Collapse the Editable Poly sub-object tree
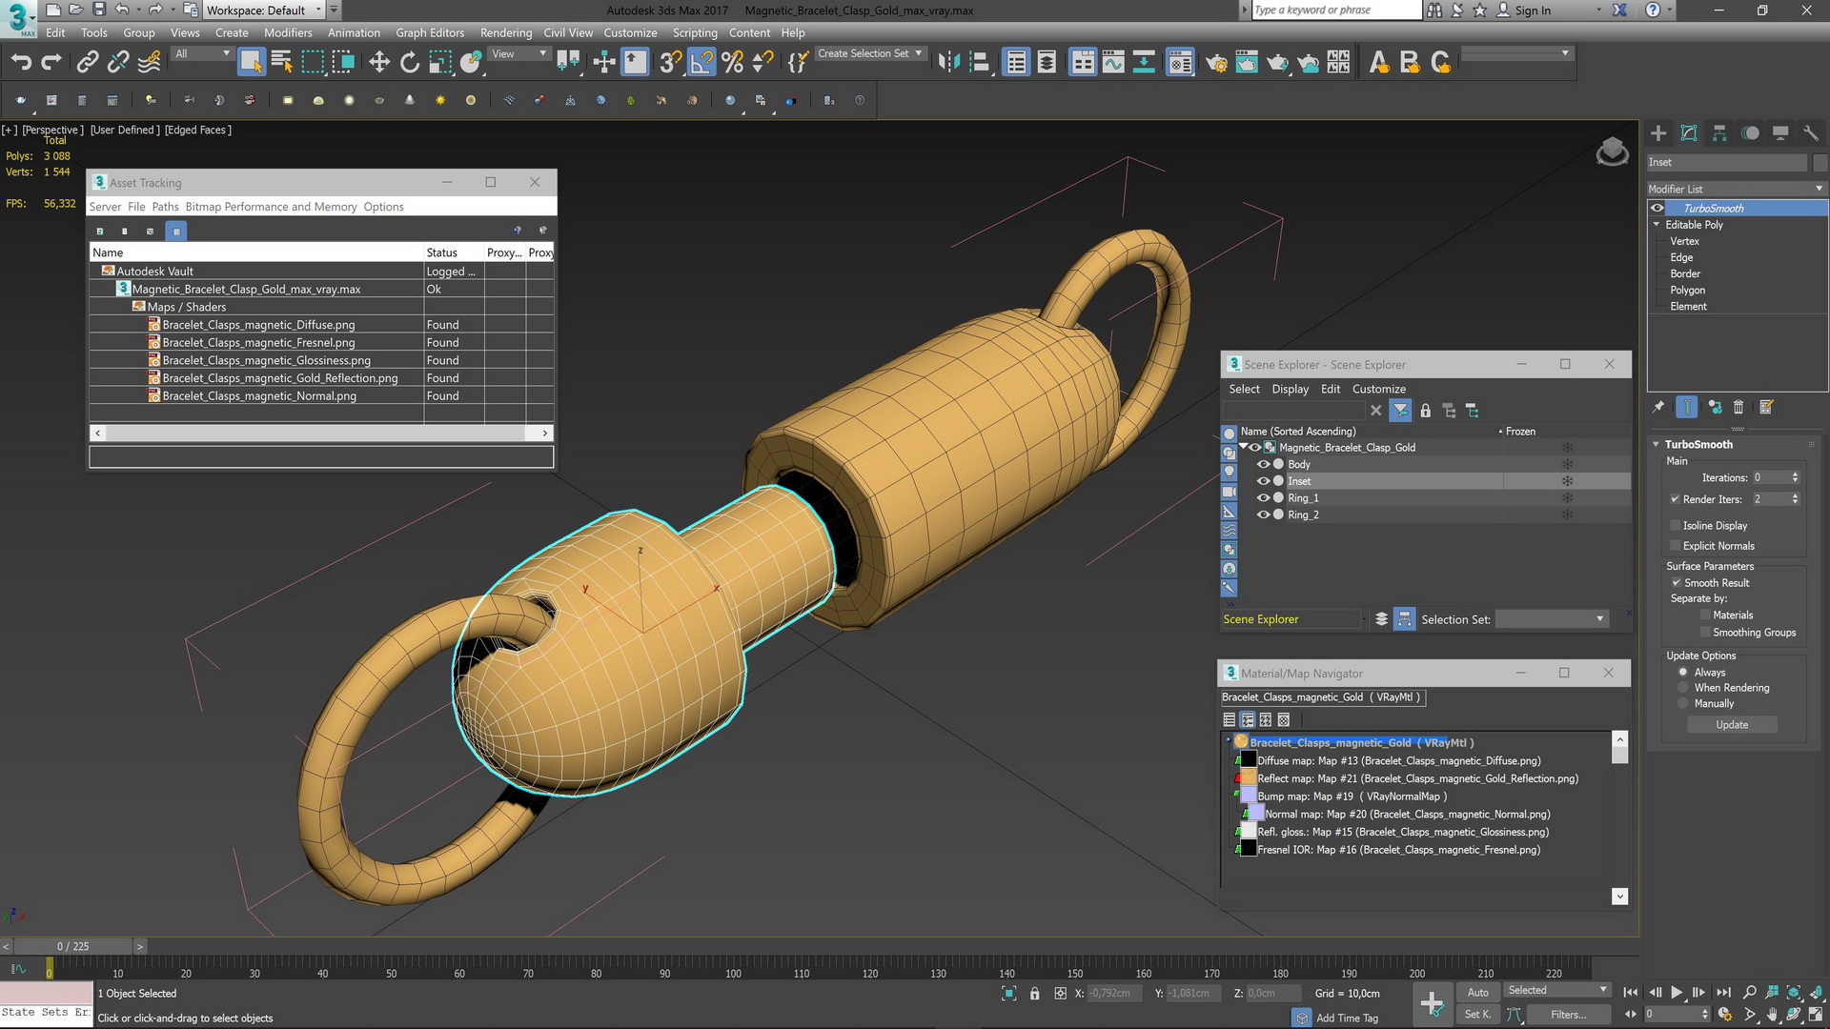Viewport: 1830px width, 1029px height. pos(1657,225)
